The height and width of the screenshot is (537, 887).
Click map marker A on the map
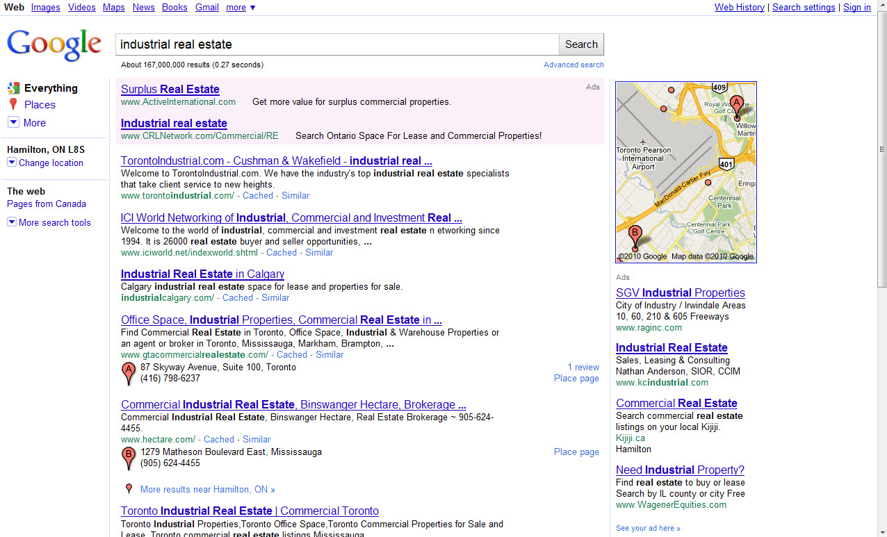[x=737, y=108]
